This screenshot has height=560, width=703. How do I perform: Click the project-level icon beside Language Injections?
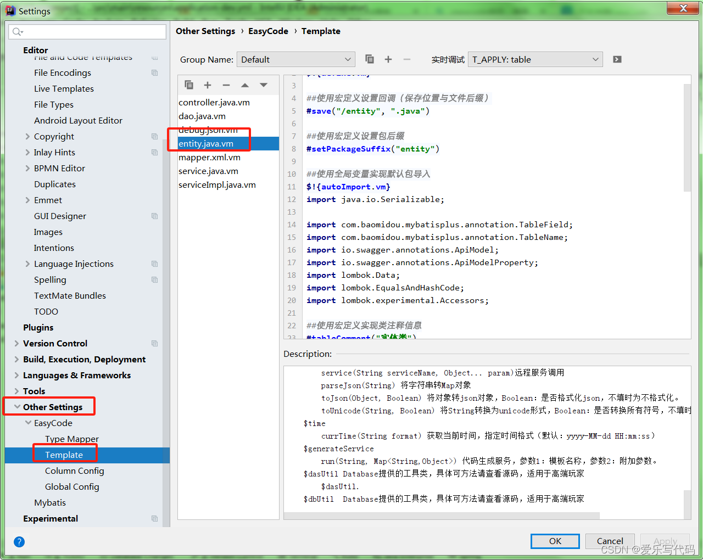(x=155, y=264)
